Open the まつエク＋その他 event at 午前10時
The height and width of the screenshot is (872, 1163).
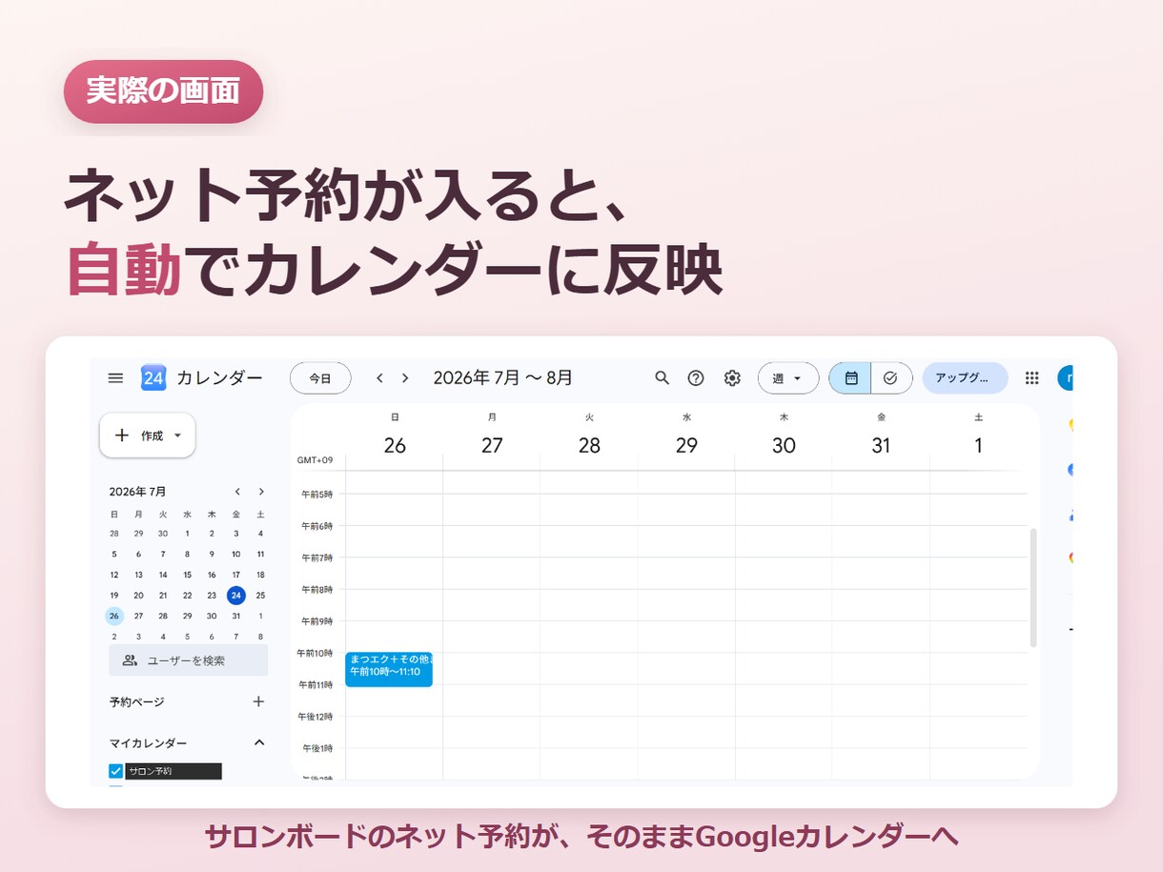pyautogui.click(x=389, y=669)
